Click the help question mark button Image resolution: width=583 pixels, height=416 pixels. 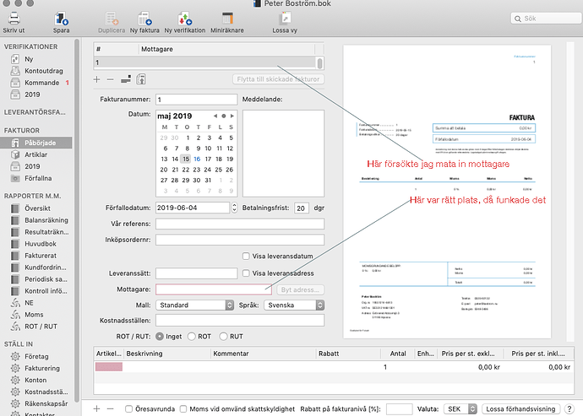click(x=569, y=408)
